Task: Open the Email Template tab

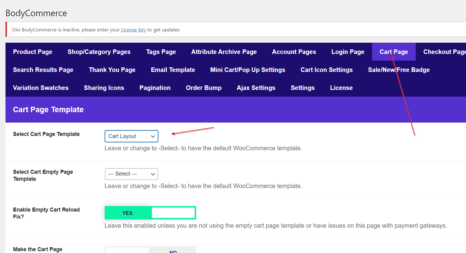Action: (x=173, y=70)
